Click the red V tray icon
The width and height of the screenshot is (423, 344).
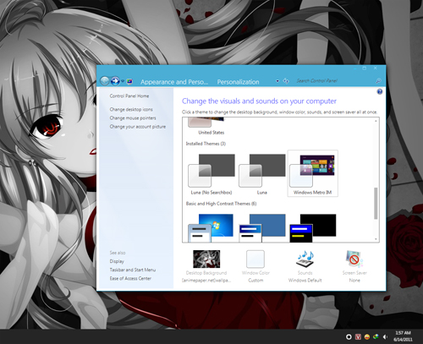tap(358, 336)
